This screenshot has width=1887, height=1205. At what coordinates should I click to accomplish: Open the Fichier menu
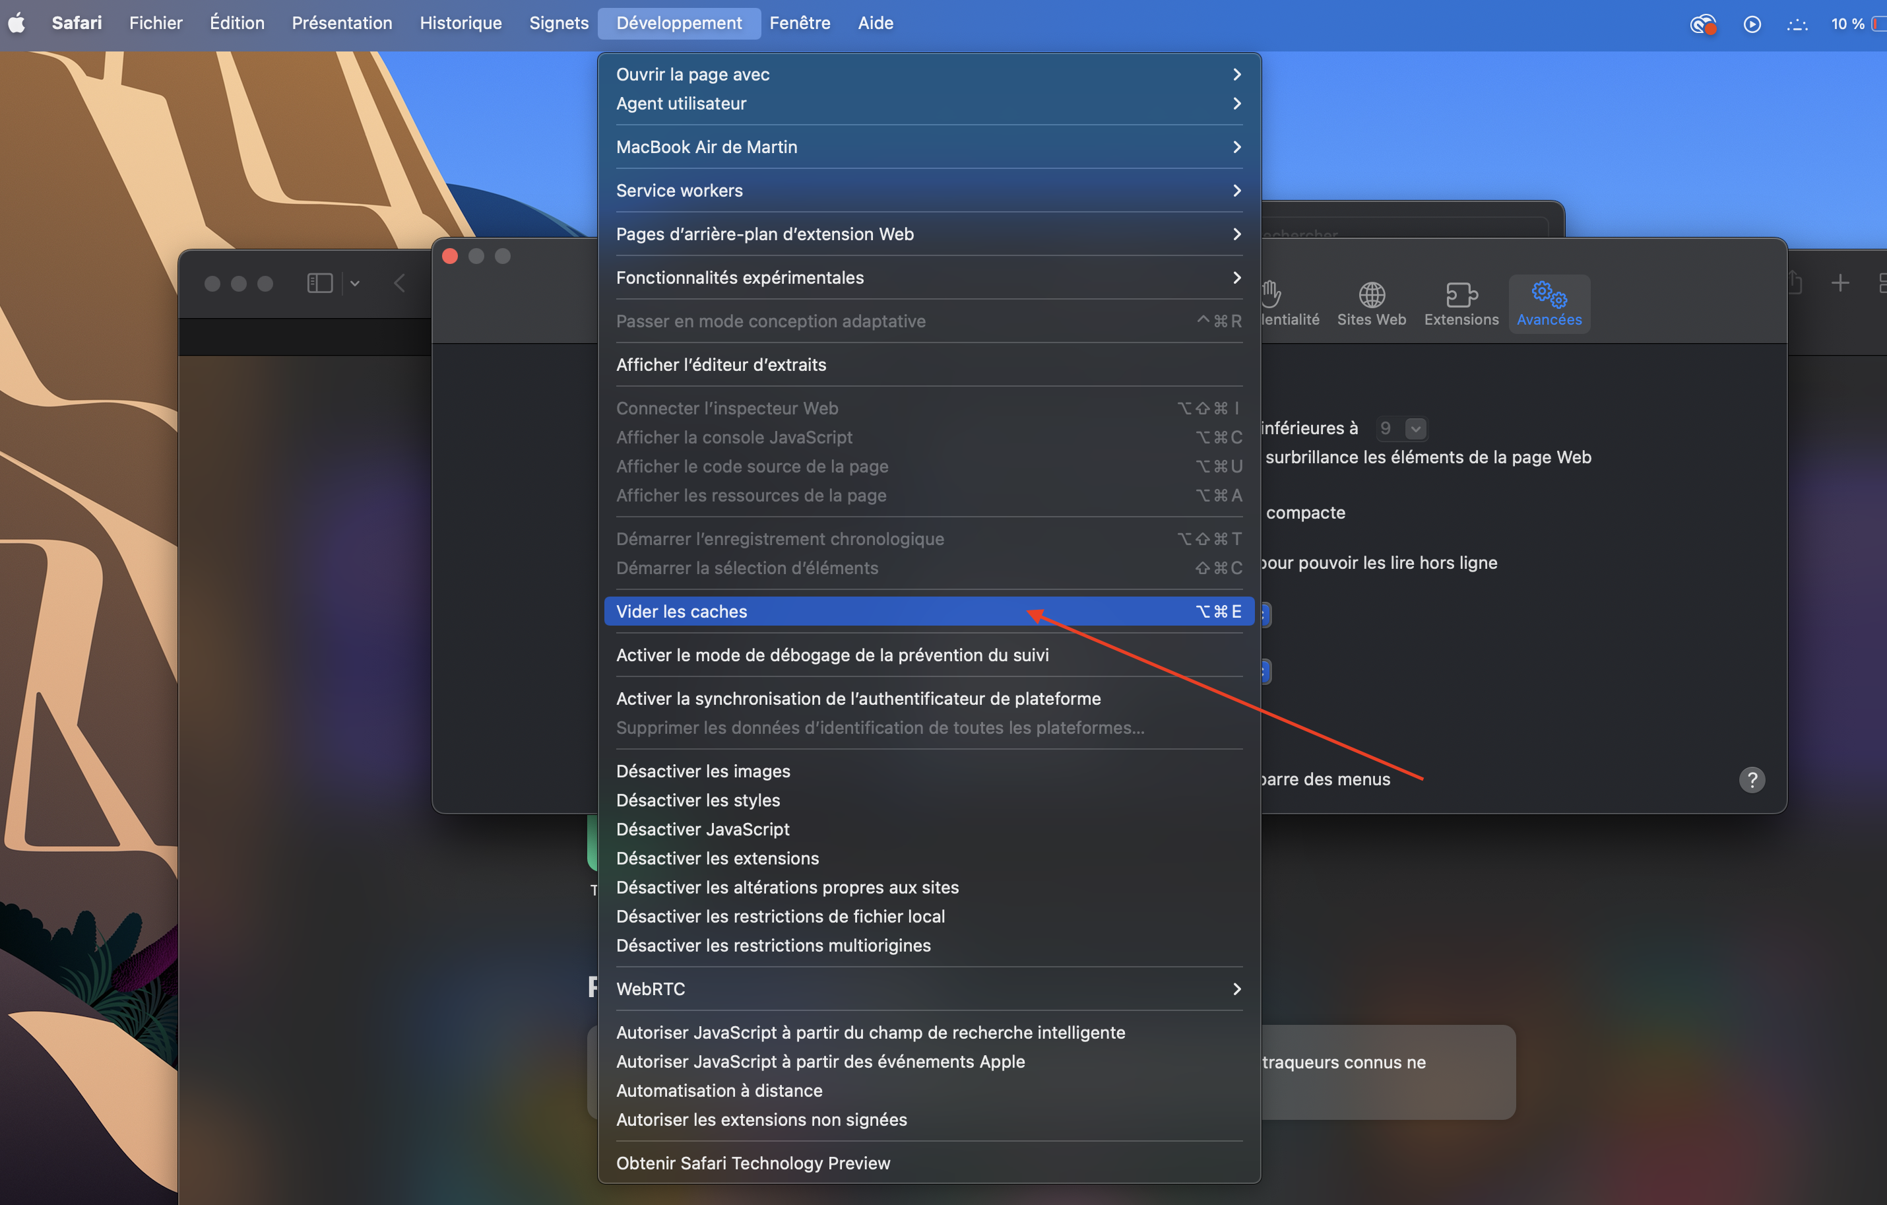[156, 22]
